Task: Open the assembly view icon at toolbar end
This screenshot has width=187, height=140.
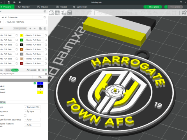Action: tap(184, 13)
